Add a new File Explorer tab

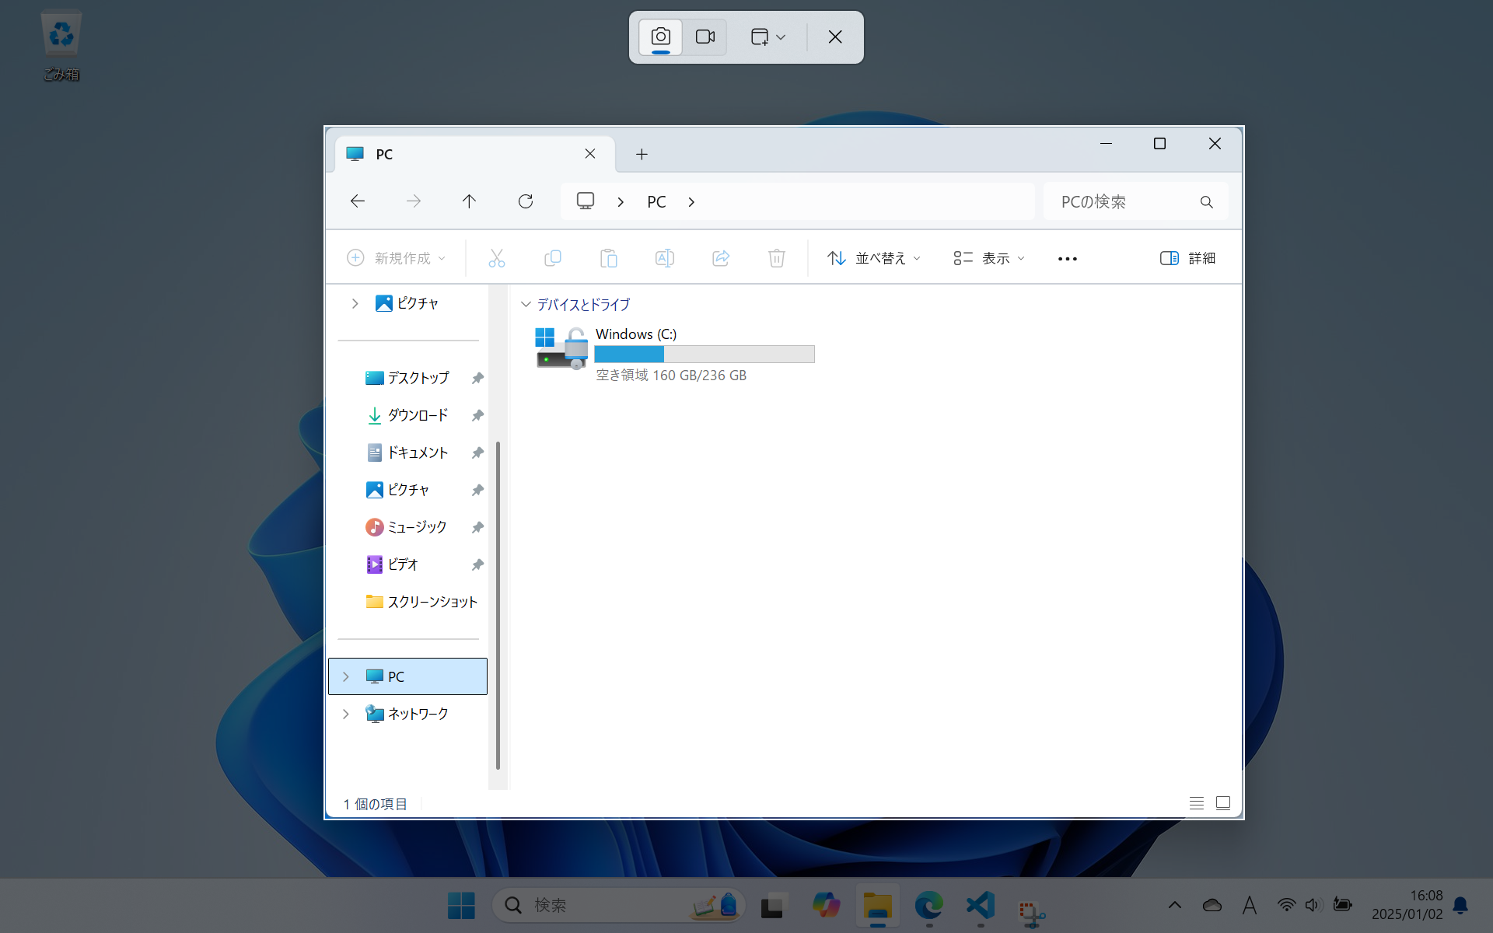[x=642, y=154]
